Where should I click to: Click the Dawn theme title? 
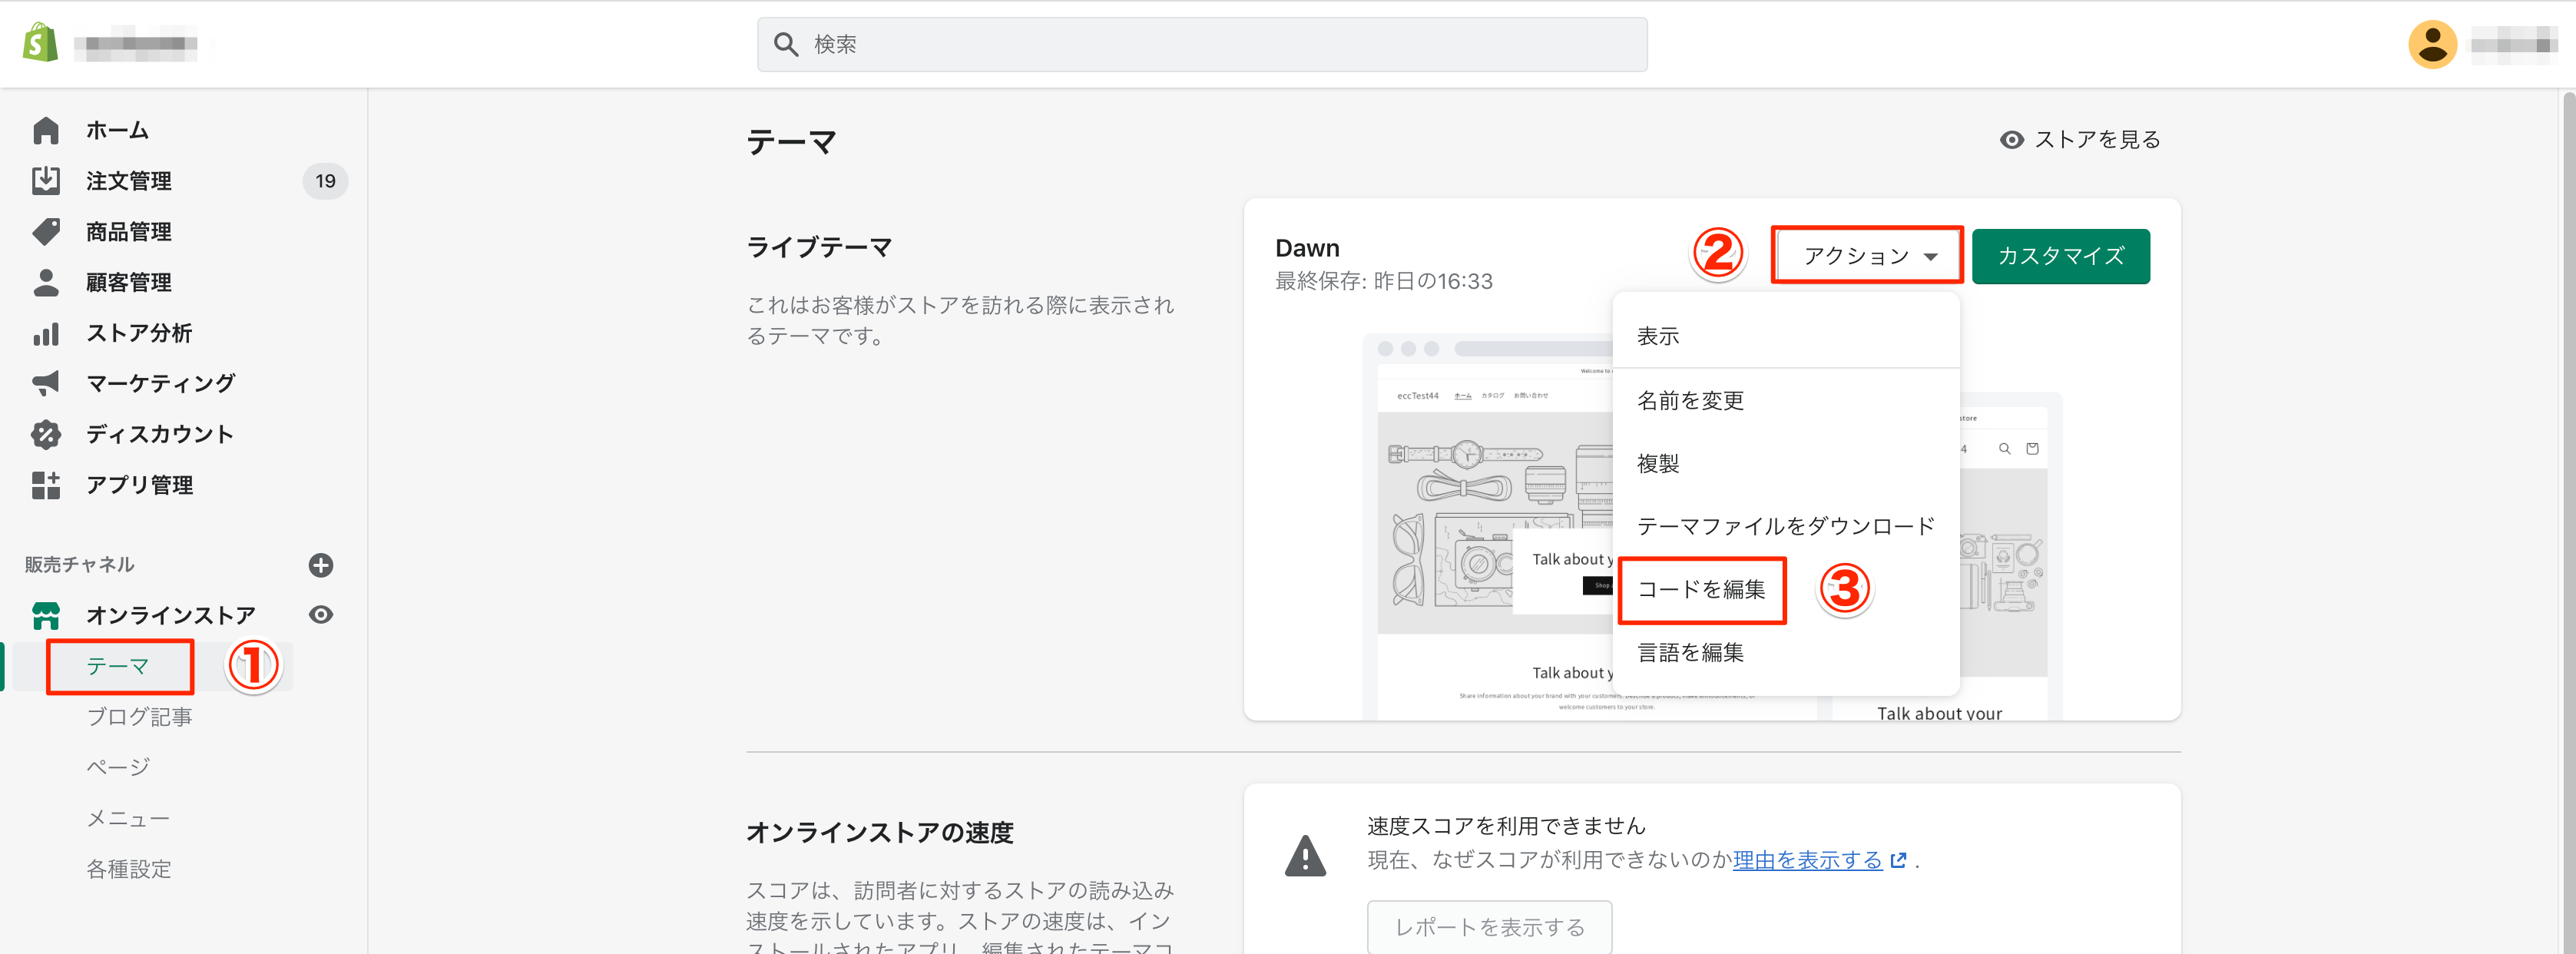1307,248
